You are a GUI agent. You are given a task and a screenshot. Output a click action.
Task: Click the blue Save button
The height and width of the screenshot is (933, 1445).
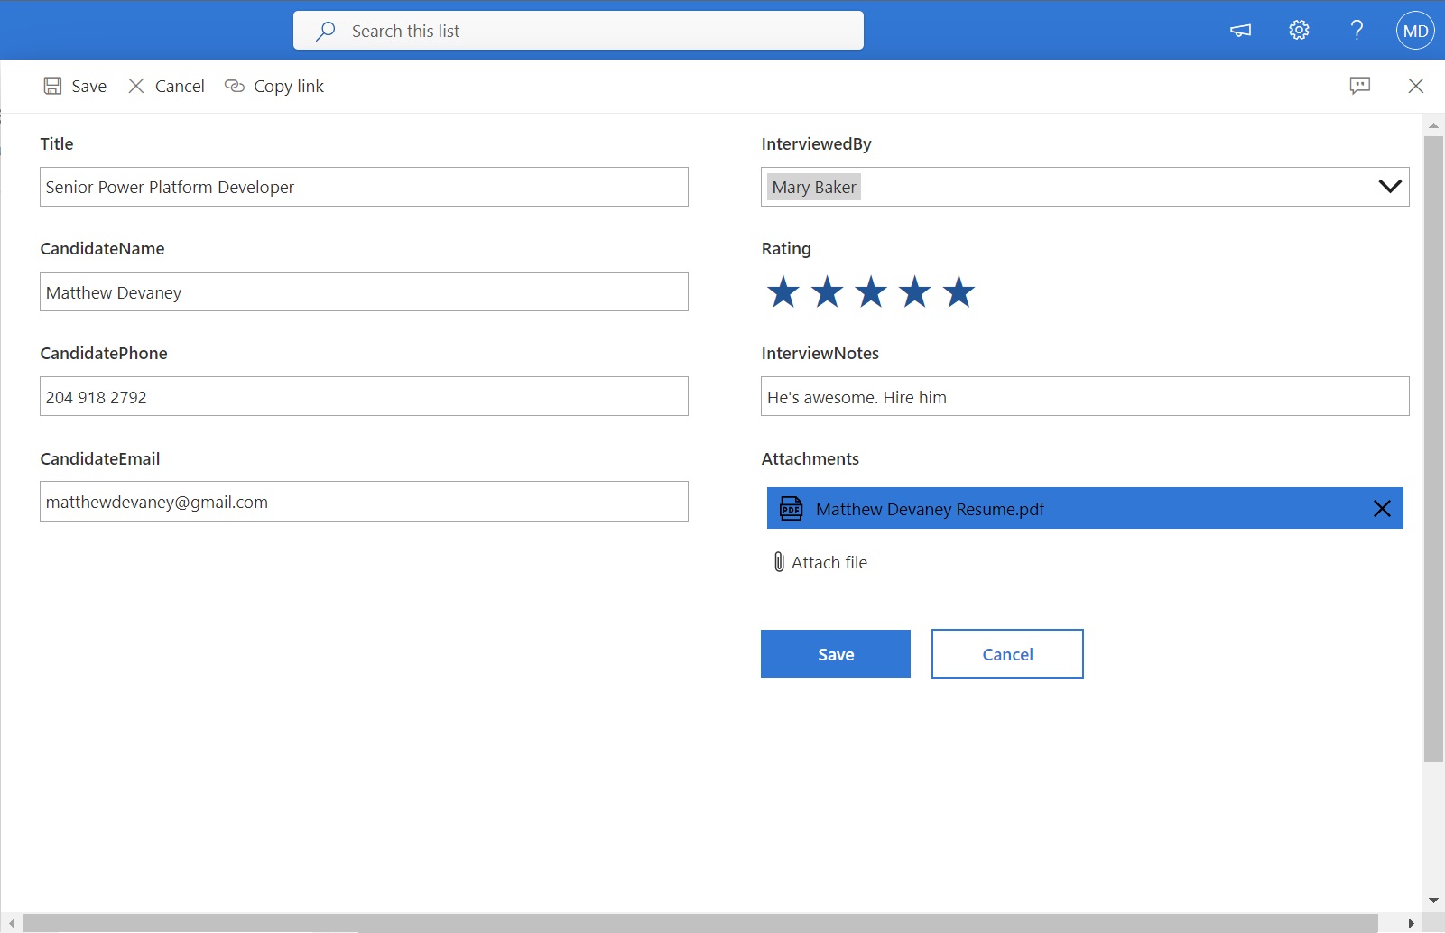click(835, 653)
